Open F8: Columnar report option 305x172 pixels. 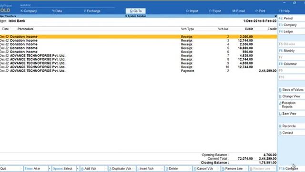[291, 64]
